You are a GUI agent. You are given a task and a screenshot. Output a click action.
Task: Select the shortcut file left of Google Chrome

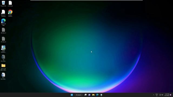(3, 13)
